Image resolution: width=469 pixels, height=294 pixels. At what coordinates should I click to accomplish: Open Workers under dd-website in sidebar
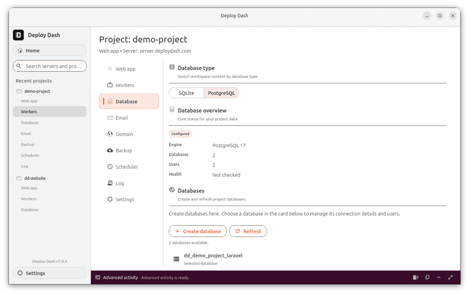point(50,199)
